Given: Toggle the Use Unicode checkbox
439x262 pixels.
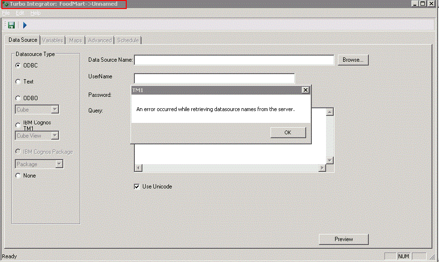Looking at the screenshot, I should point(137,187).
